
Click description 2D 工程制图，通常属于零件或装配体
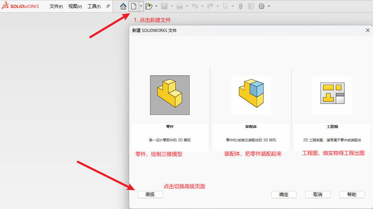(332, 140)
